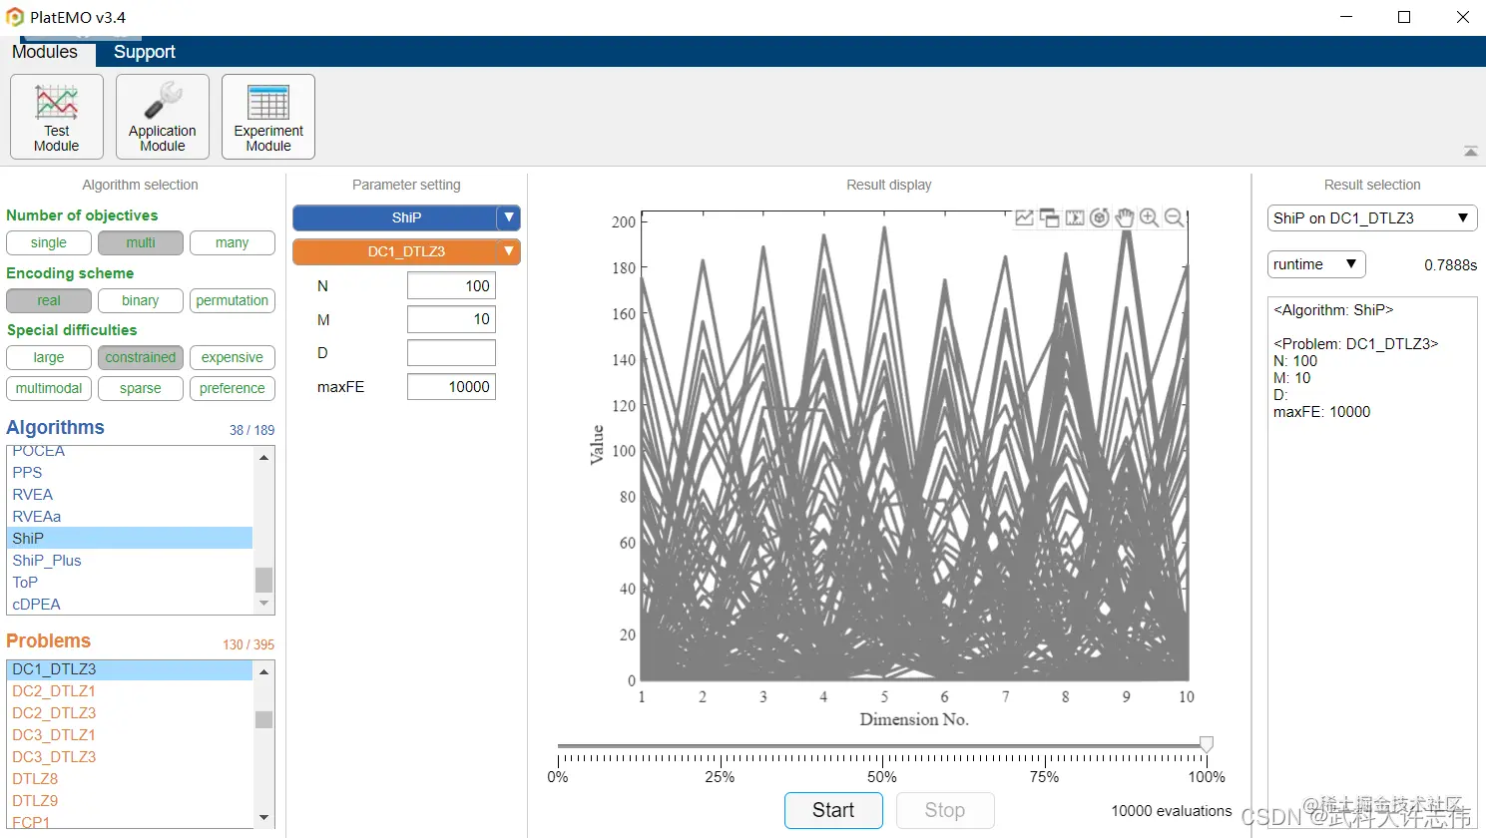Expand the DC1_DTLZ3 problem parameter arrow
The image size is (1486, 838).
tap(509, 251)
